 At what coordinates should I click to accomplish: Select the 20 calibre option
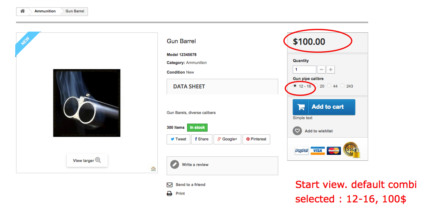316,86
